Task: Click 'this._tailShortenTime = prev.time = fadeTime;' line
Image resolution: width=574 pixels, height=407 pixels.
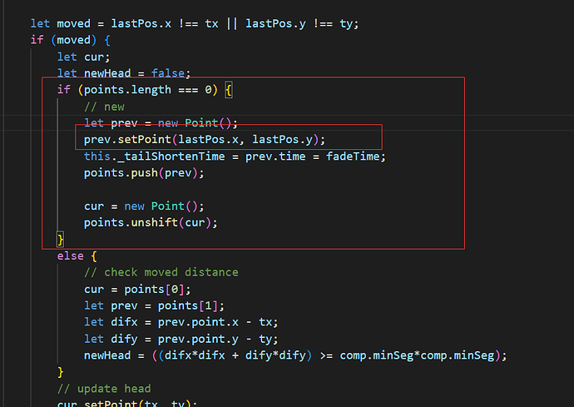Action: (x=235, y=156)
